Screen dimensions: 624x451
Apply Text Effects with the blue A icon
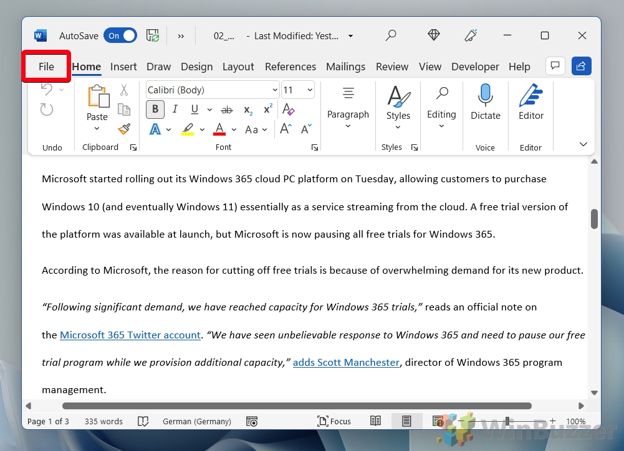(x=155, y=129)
